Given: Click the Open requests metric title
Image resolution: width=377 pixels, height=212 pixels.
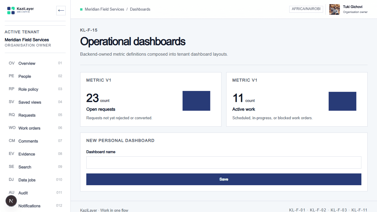Looking at the screenshot, I should click(101, 109).
